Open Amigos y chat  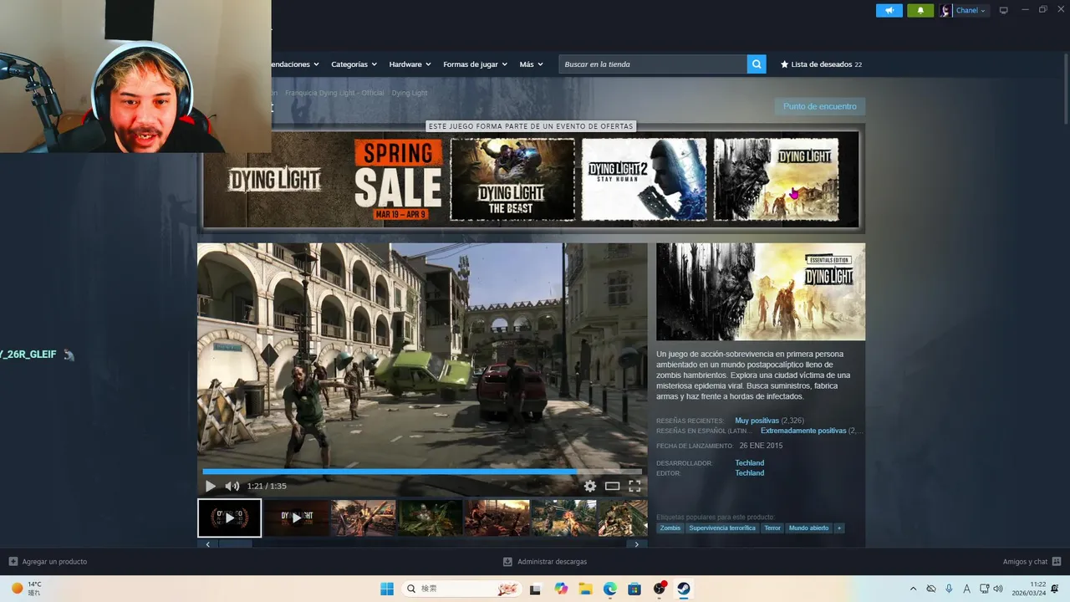[1032, 562]
